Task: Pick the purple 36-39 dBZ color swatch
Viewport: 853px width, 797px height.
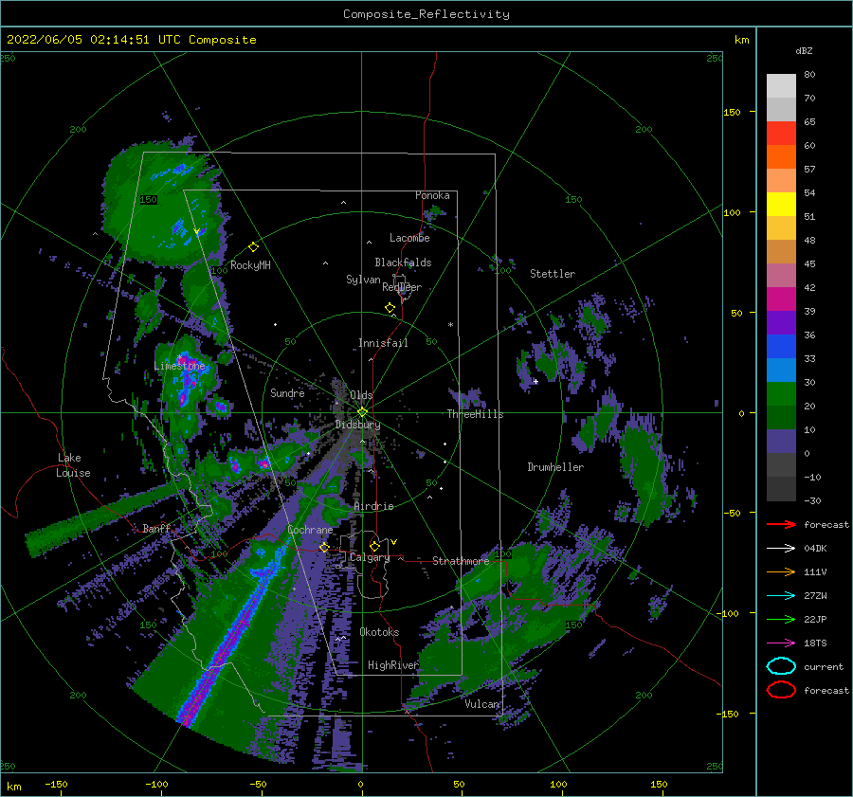Action: [x=781, y=322]
